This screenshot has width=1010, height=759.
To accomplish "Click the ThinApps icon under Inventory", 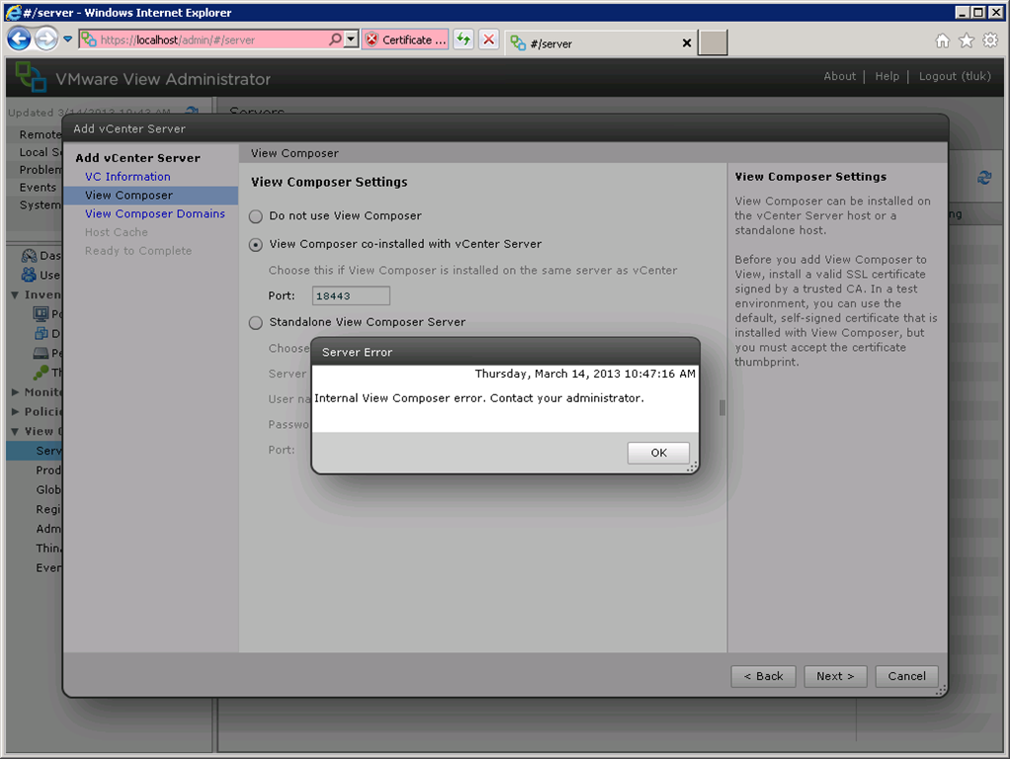I will point(41,372).
